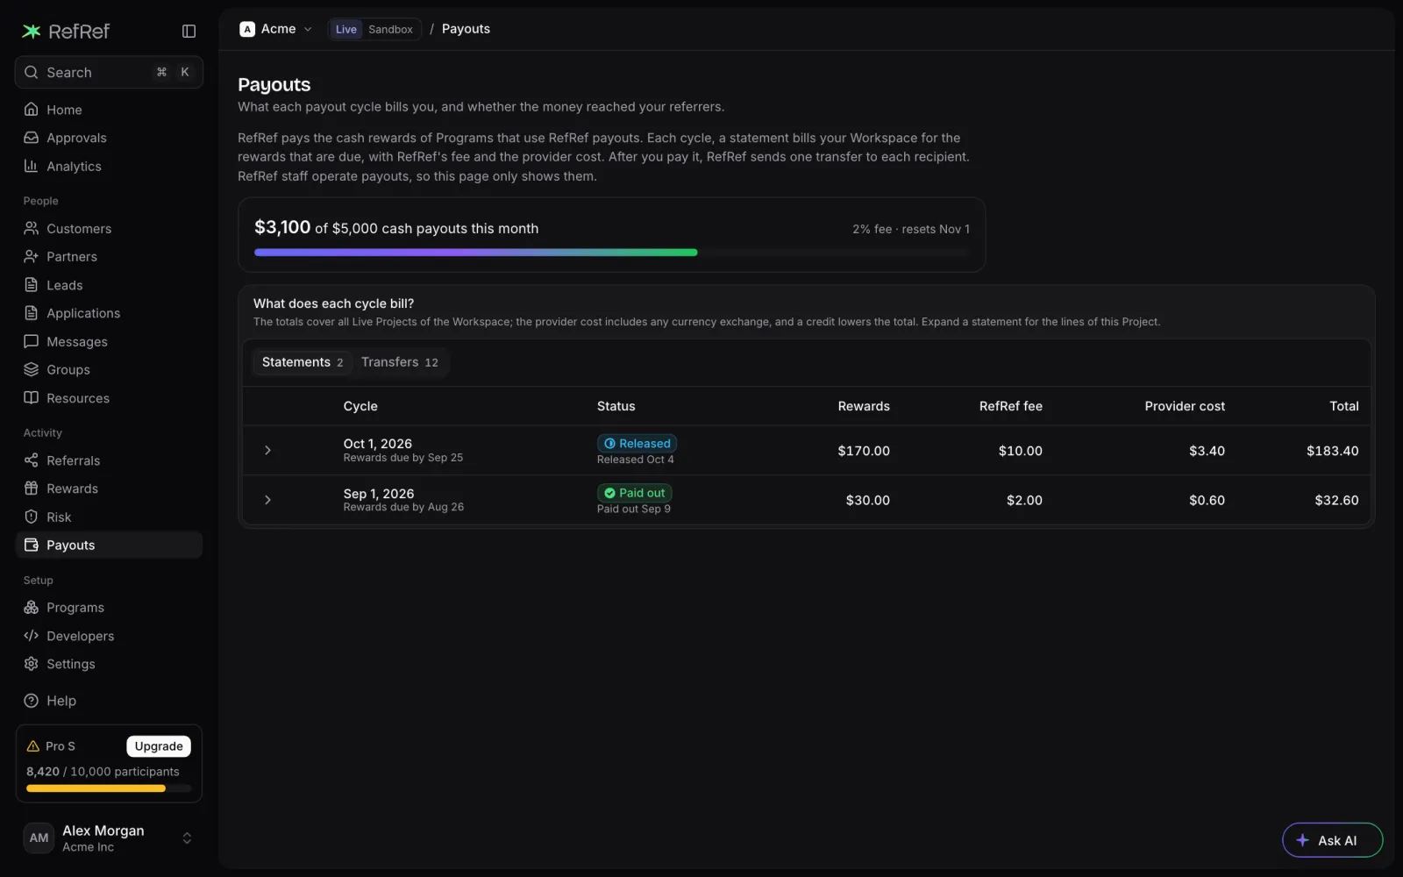This screenshot has width=1403, height=877.
Task: Go to the Payouts sidebar item
Action: (x=109, y=545)
